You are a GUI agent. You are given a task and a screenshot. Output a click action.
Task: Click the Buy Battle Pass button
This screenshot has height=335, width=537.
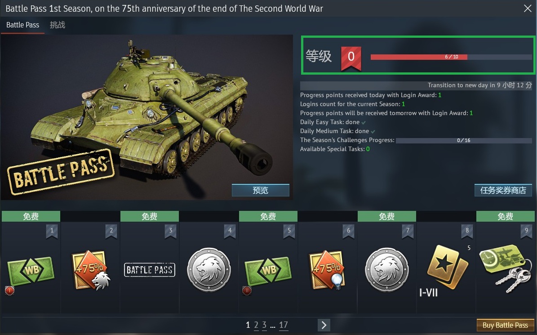[x=505, y=325]
